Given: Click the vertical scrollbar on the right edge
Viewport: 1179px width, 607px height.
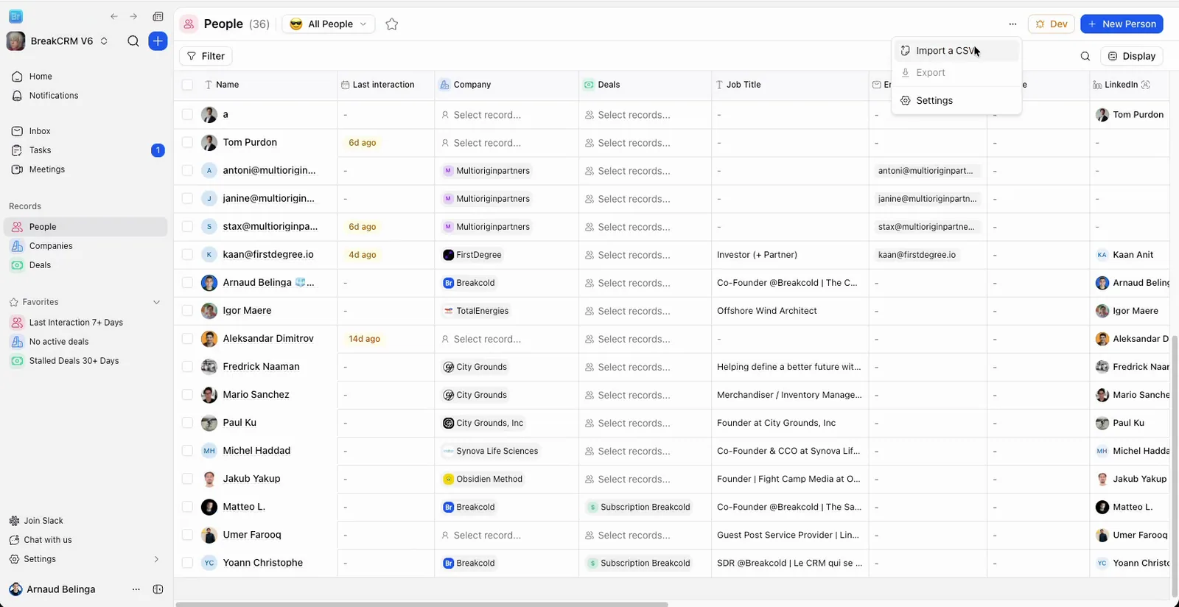Looking at the screenshot, I should (1175, 466).
